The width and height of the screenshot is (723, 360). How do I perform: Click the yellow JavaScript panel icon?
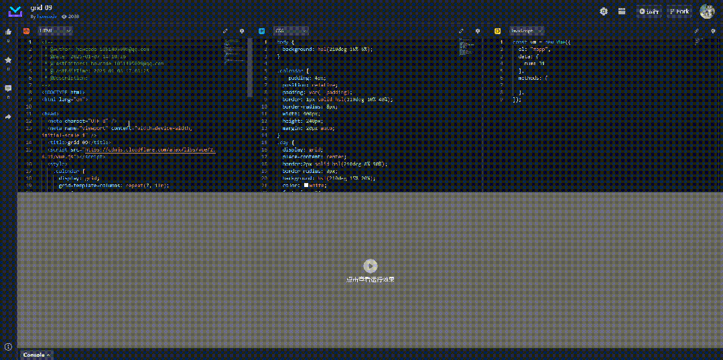[x=498, y=31]
